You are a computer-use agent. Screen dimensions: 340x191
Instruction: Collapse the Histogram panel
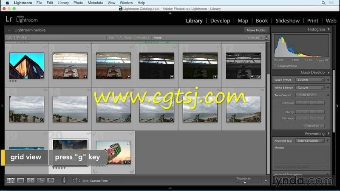tap(329, 29)
